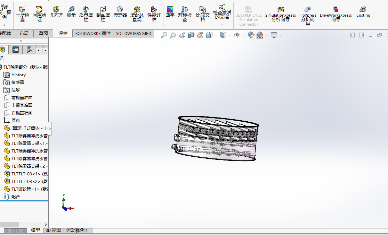388x235 pixels.
Task: Click Check Active Document (检查激活的文档)
Action: (x=222, y=12)
